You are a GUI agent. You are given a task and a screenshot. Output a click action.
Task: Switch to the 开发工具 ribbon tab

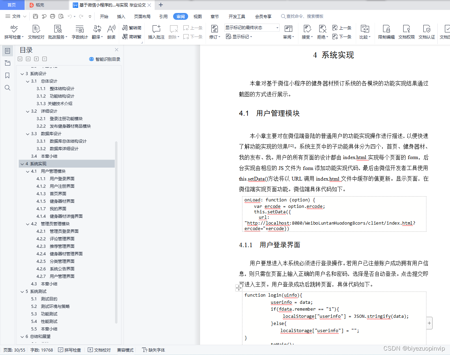[x=237, y=16]
